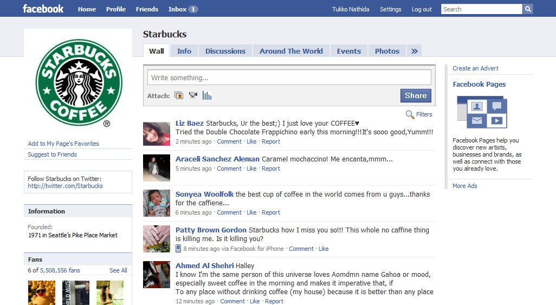Switch to the Wall tab

click(157, 51)
